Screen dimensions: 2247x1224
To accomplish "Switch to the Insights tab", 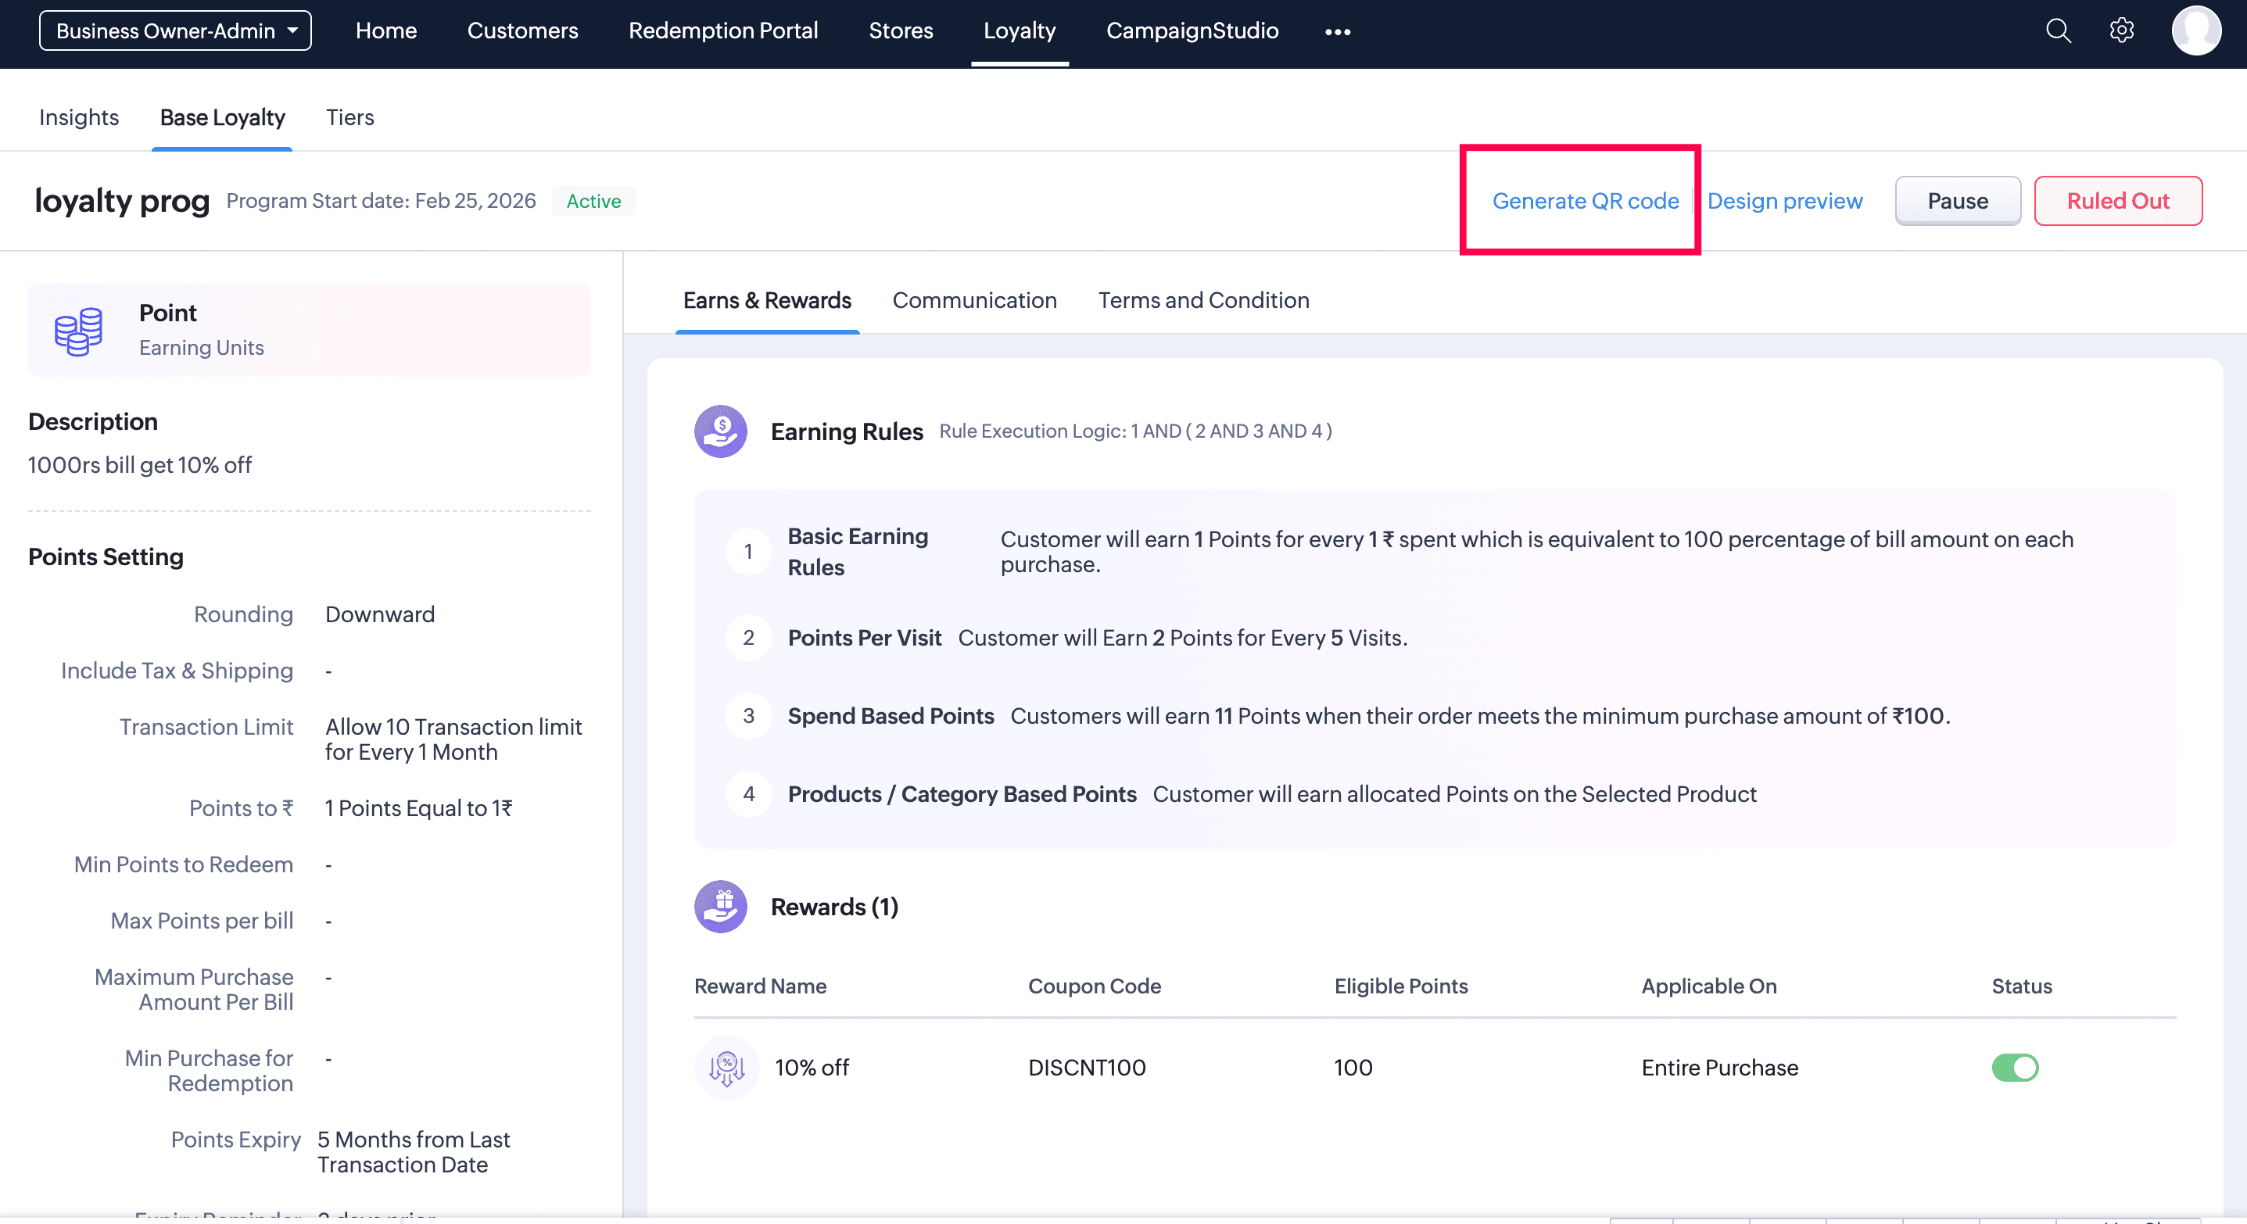I will 78,116.
